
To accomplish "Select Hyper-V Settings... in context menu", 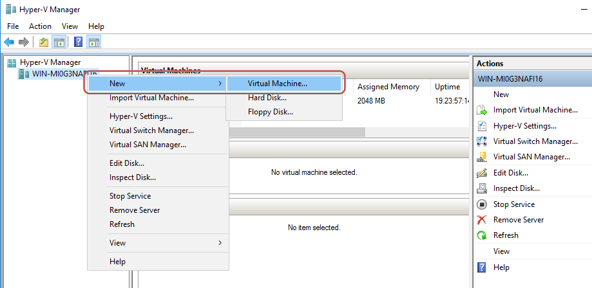I will pyautogui.click(x=158, y=116).
